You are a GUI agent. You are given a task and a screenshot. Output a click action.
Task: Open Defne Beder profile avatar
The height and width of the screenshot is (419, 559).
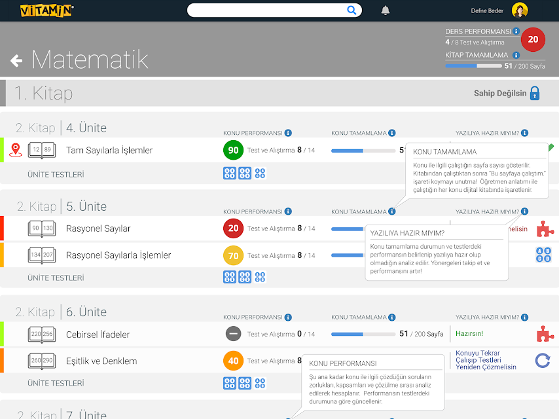(x=520, y=10)
